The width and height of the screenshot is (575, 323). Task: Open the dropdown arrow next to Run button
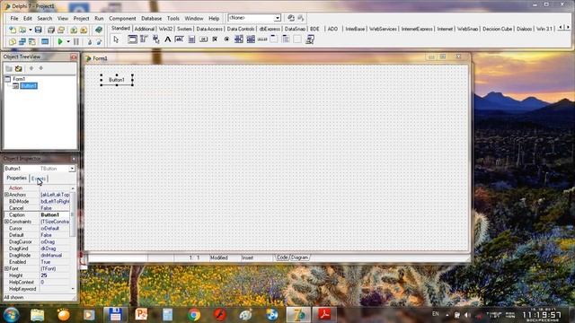(68, 41)
